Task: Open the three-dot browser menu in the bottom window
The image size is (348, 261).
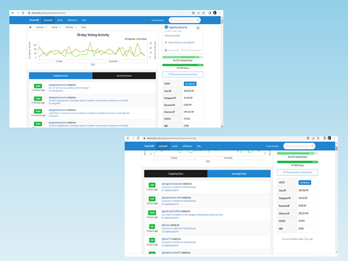Action: tap(334, 138)
